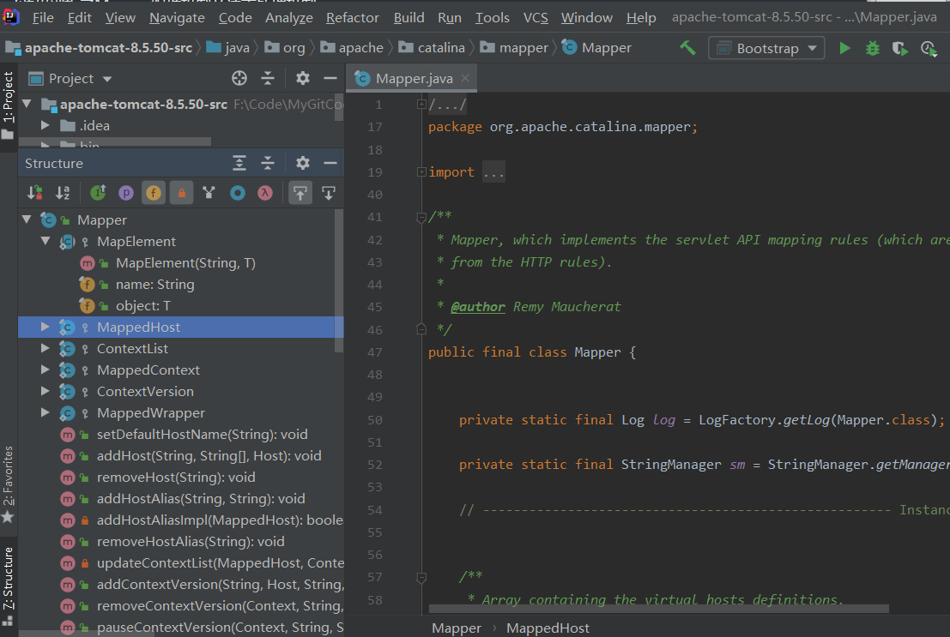Open the Project panel settings gear
The image size is (950, 637).
click(x=302, y=78)
